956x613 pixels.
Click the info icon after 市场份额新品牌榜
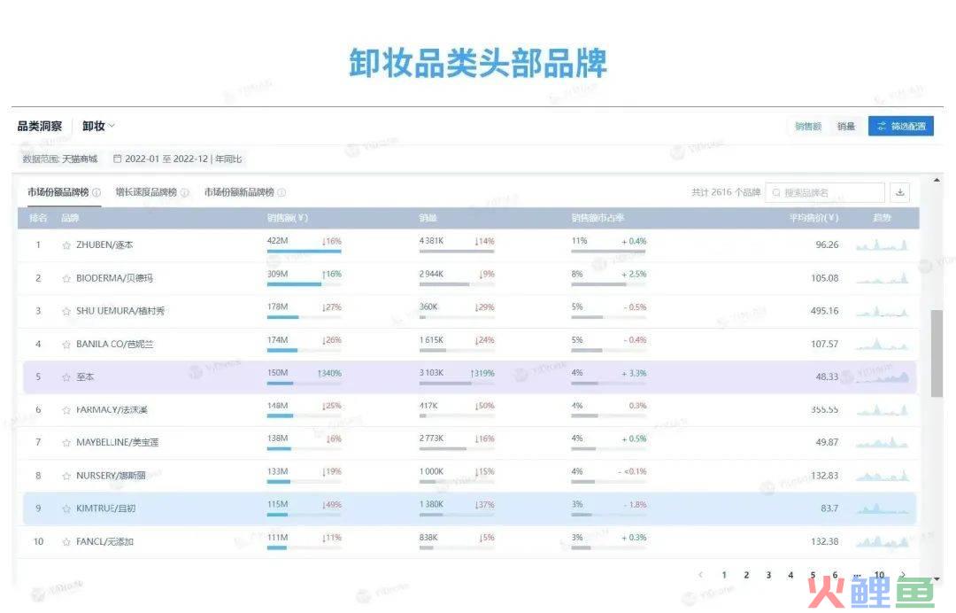point(281,192)
